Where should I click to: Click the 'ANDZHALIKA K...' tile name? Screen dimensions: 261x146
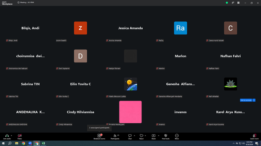[30, 112]
